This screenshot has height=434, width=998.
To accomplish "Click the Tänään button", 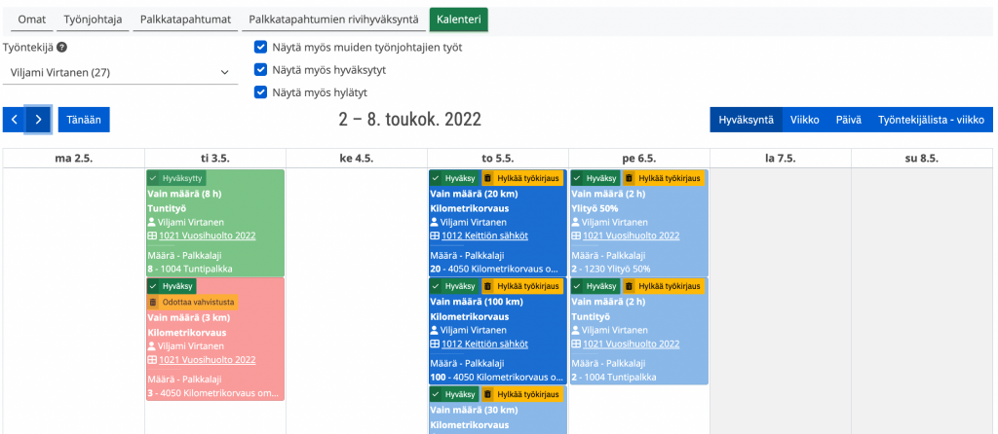I will pos(84,119).
